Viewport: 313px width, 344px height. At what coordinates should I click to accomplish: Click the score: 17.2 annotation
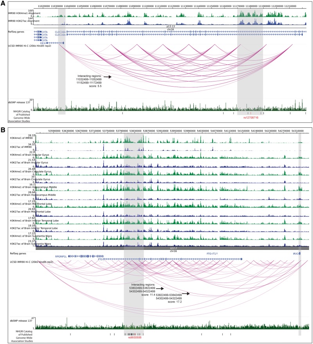click(175, 302)
